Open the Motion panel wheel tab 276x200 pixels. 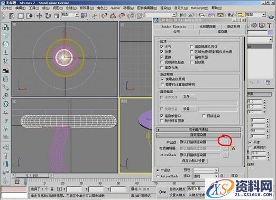click(254, 25)
